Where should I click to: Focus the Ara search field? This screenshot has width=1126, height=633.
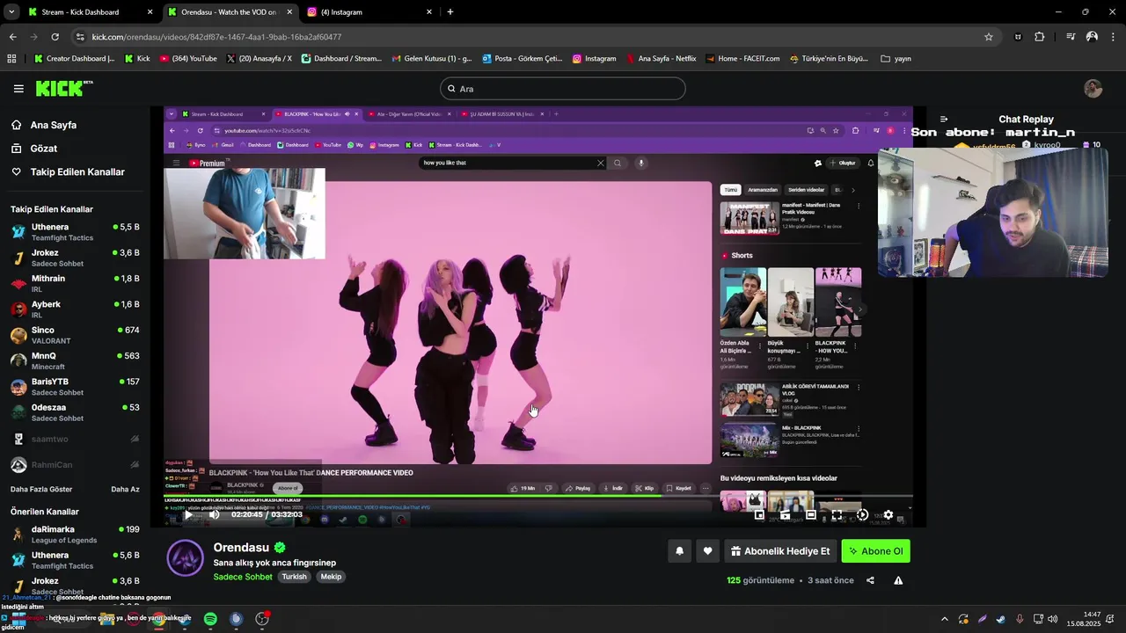pyautogui.click(x=563, y=89)
